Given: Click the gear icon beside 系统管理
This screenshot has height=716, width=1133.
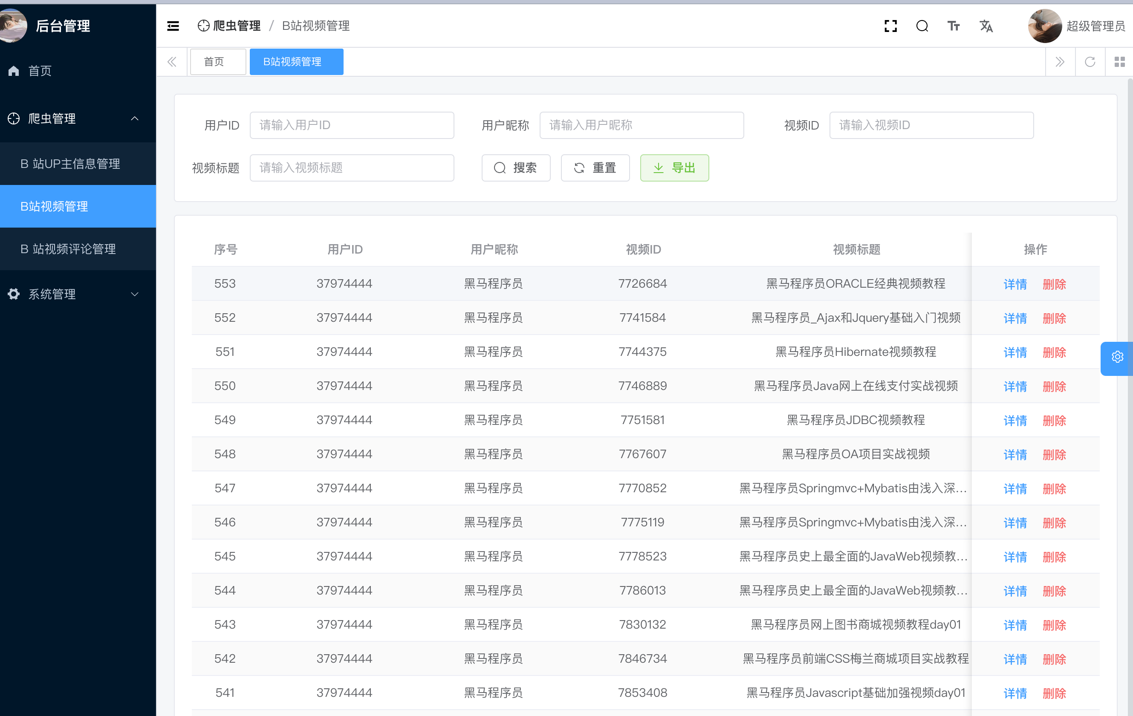Looking at the screenshot, I should click(14, 294).
